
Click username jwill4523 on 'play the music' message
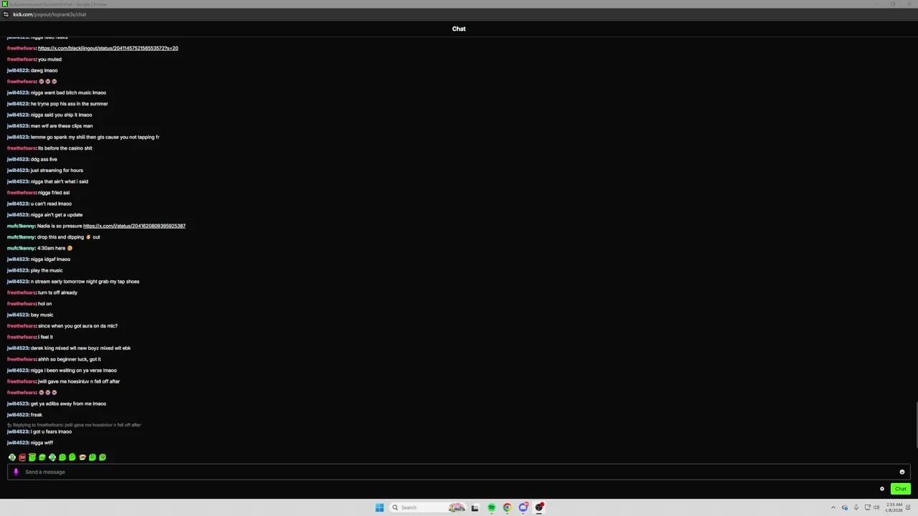tap(18, 270)
